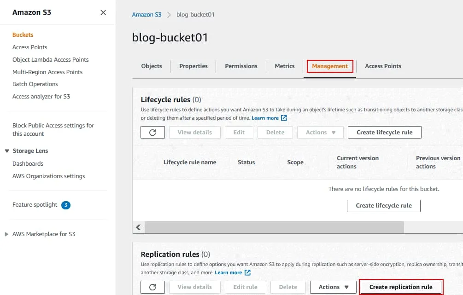Refresh the Replication rules list
The height and width of the screenshot is (295, 463).
click(x=152, y=287)
